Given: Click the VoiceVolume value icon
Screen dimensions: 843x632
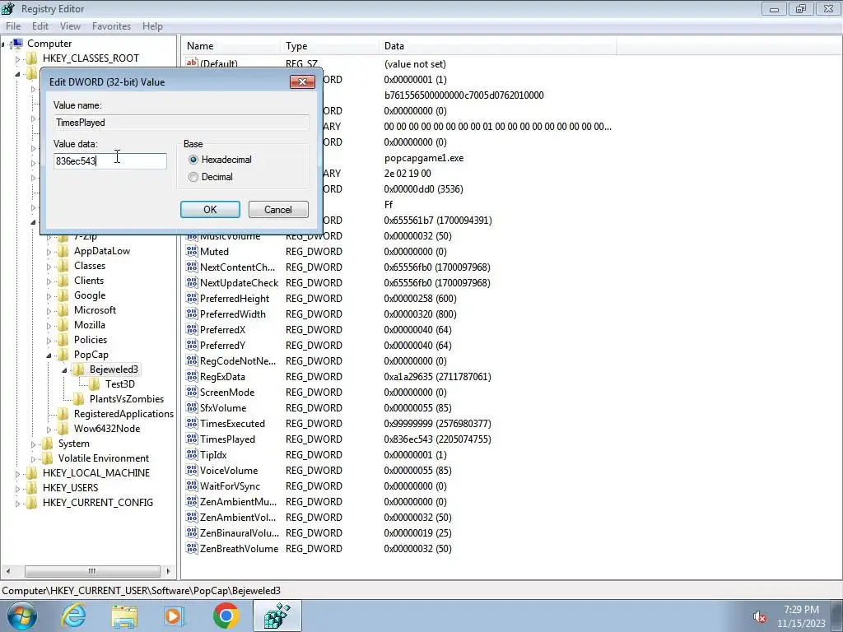Looking at the screenshot, I should (x=192, y=470).
